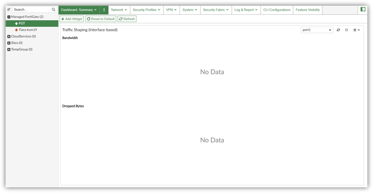Open the VPN menu

(171, 10)
